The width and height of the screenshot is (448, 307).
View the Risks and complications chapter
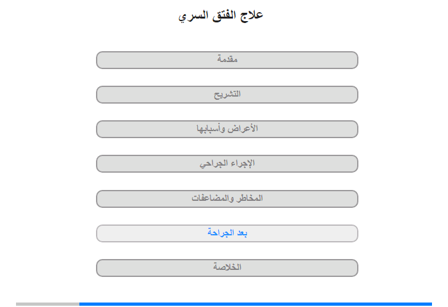(227, 199)
